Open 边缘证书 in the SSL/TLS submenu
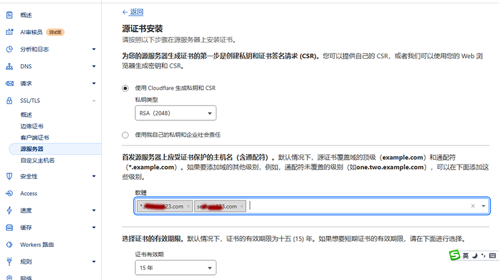The width and height of the screenshot is (499, 280). pos(32,126)
